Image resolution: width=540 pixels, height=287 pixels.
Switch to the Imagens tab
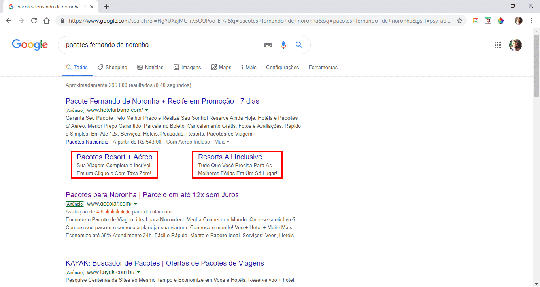click(187, 68)
